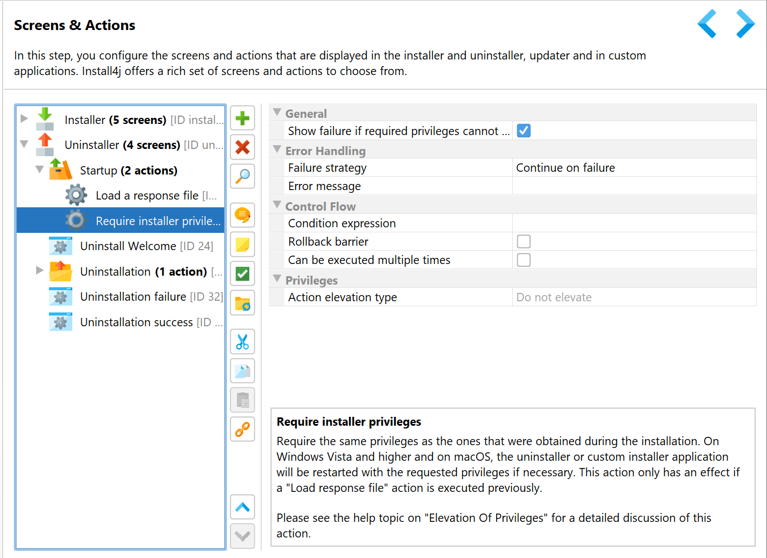This screenshot has height=558, width=767.
Task: Click the Screens & Actions heading
Action: (x=75, y=26)
